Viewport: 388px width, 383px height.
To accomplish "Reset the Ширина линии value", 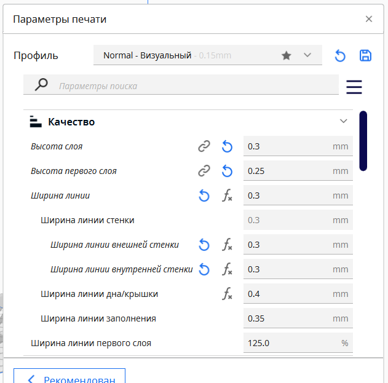I will point(204,195).
